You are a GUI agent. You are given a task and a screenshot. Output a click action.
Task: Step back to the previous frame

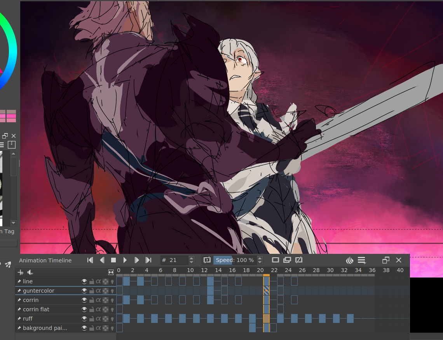pos(102,260)
